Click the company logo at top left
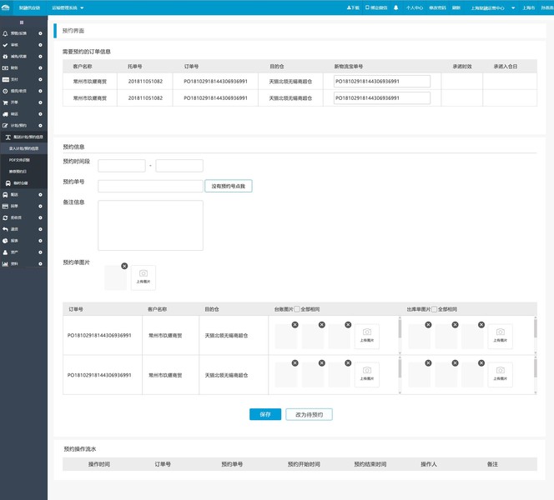The height and width of the screenshot is (500, 554). pos(6,7)
